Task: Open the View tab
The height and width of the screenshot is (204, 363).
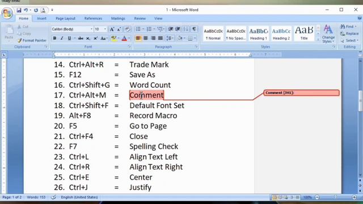Action: (158, 18)
